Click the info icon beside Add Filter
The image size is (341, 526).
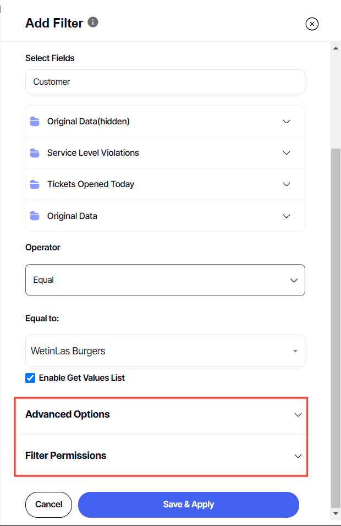click(x=93, y=22)
